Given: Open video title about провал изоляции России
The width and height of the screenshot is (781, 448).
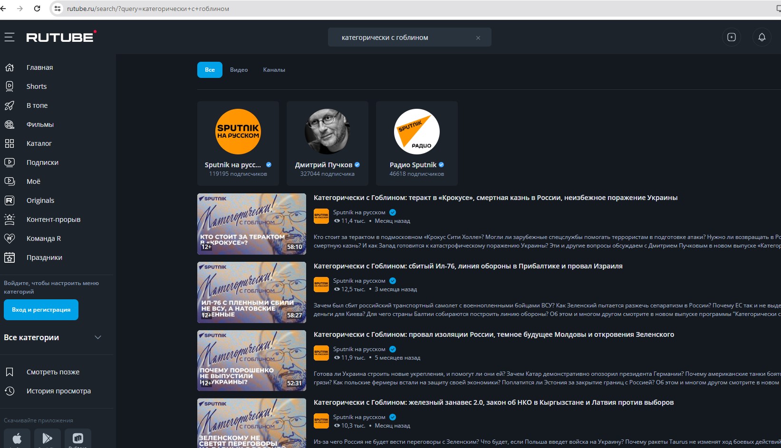Looking at the screenshot, I should 494,335.
